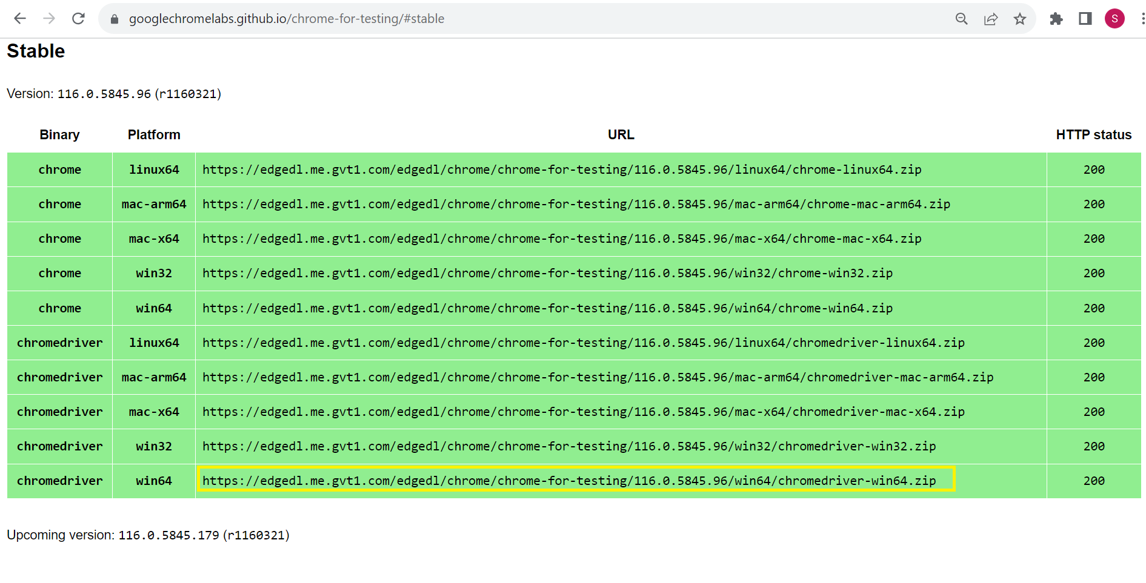The image size is (1146, 583).
Task: Open the user profile avatar S
Action: pos(1114,19)
